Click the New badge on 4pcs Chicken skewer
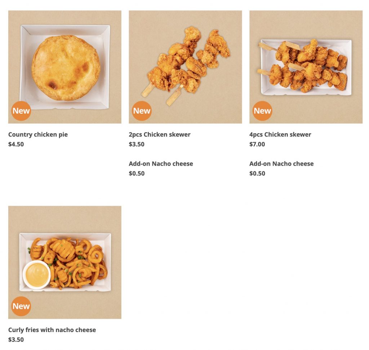This screenshot has height=350, width=369. 262,111
